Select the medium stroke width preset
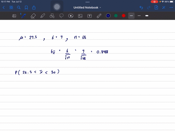The width and height of the screenshot is (175, 131). click(x=139, y=16)
